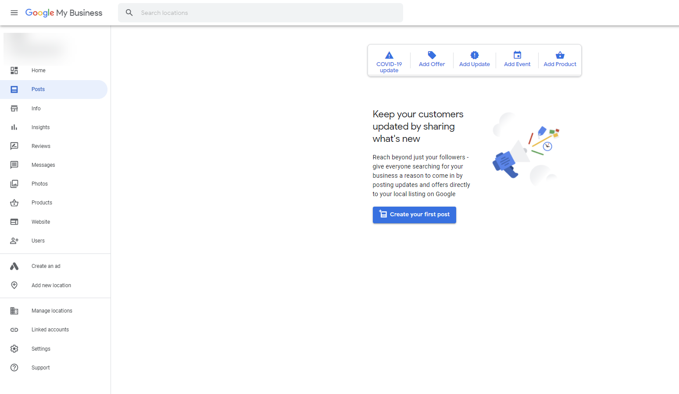Click Create your first post
The height and width of the screenshot is (394, 679).
pos(414,215)
